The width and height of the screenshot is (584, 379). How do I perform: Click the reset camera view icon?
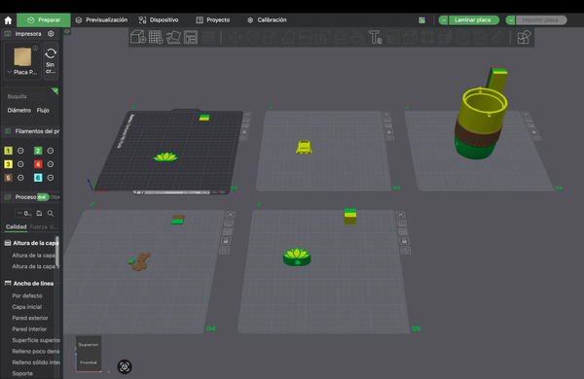pyautogui.click(x=125, y=366)
